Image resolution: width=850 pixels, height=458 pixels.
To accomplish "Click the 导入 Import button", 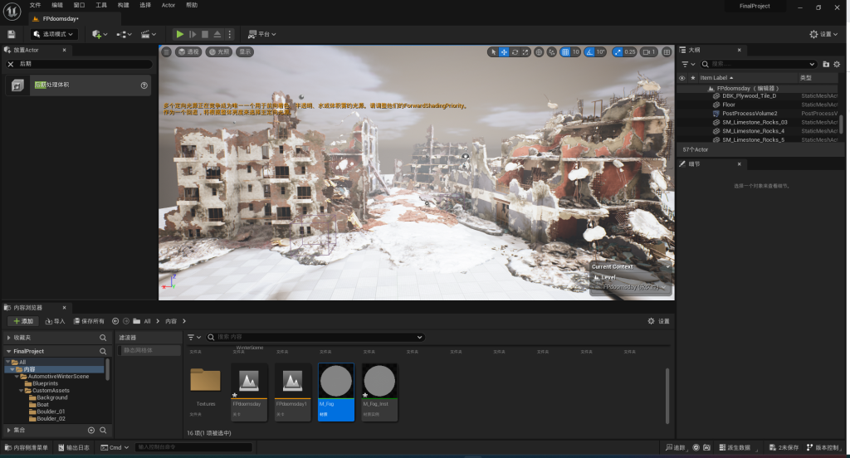I will (x=56, y=321).
